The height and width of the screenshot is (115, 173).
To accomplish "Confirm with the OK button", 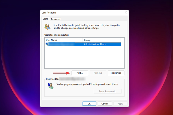I will [x=89, y=103].
